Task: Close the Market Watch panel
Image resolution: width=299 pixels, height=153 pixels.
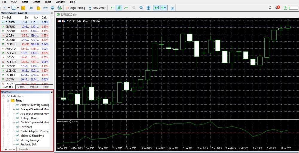Action: pyautogui.click(x=52, y=13)
